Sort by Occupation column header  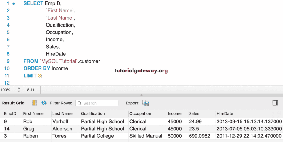tap(140, 113)
